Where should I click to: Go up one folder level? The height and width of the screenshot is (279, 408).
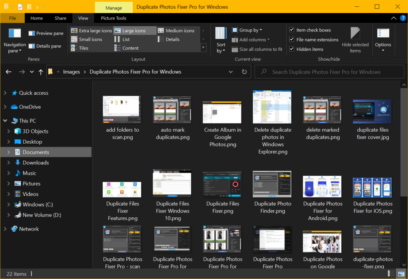41,72
